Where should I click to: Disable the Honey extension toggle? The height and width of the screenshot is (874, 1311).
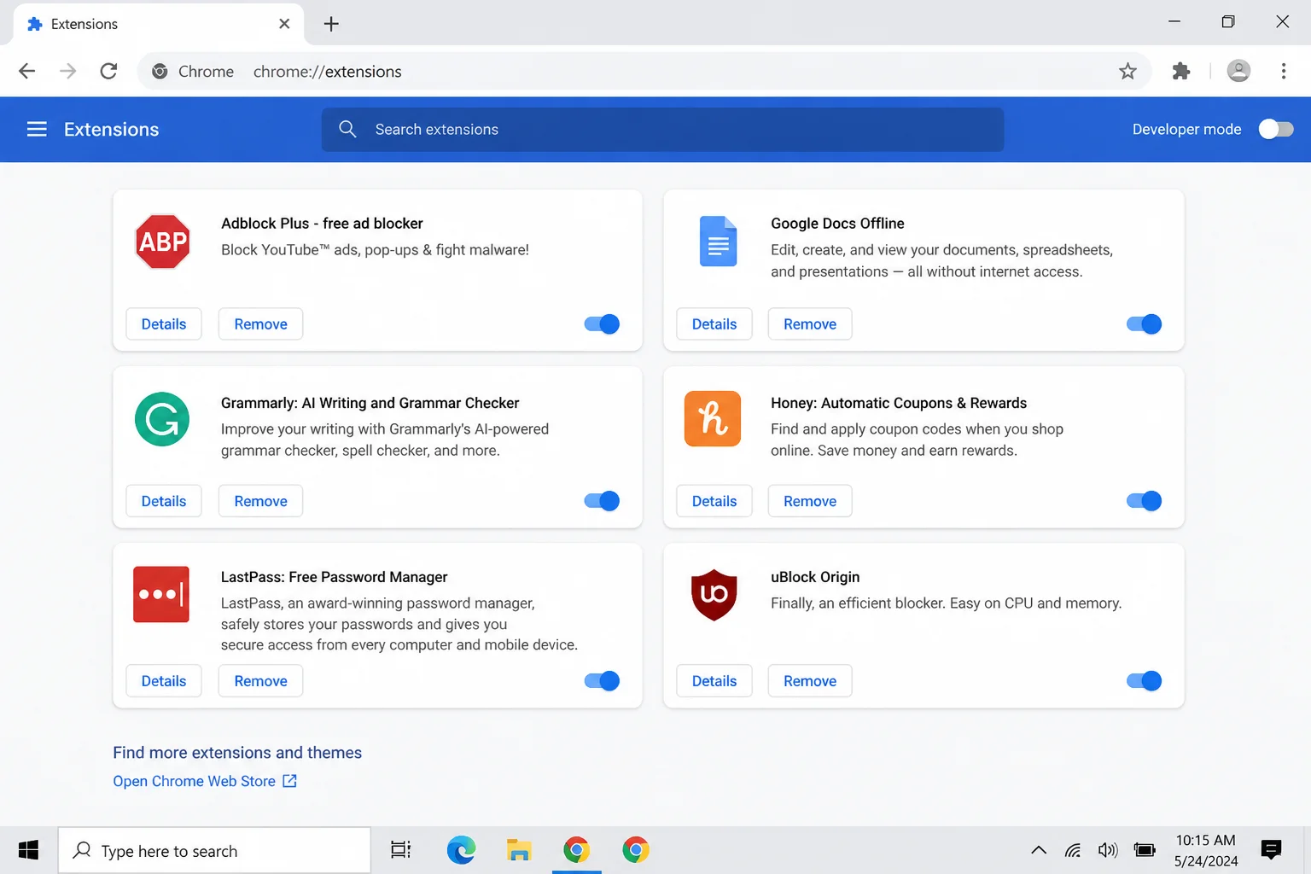tap(1144, 501)
